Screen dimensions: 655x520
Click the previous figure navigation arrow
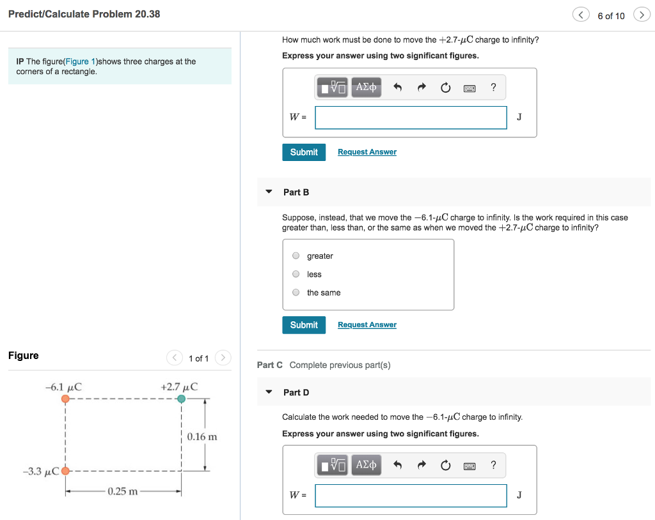174,358
